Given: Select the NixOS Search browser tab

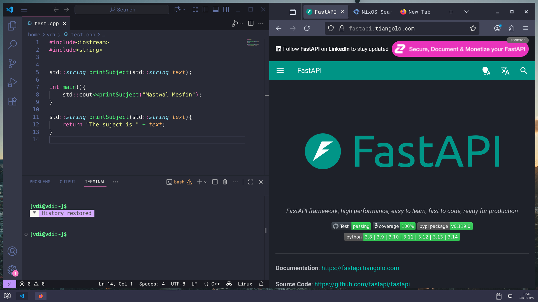Looking at the screenshot, I should (x=372, y=12).
